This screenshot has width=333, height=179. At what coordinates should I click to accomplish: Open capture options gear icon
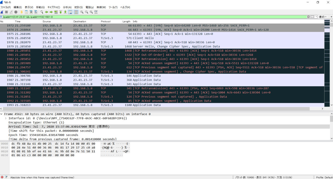[16, 12]
